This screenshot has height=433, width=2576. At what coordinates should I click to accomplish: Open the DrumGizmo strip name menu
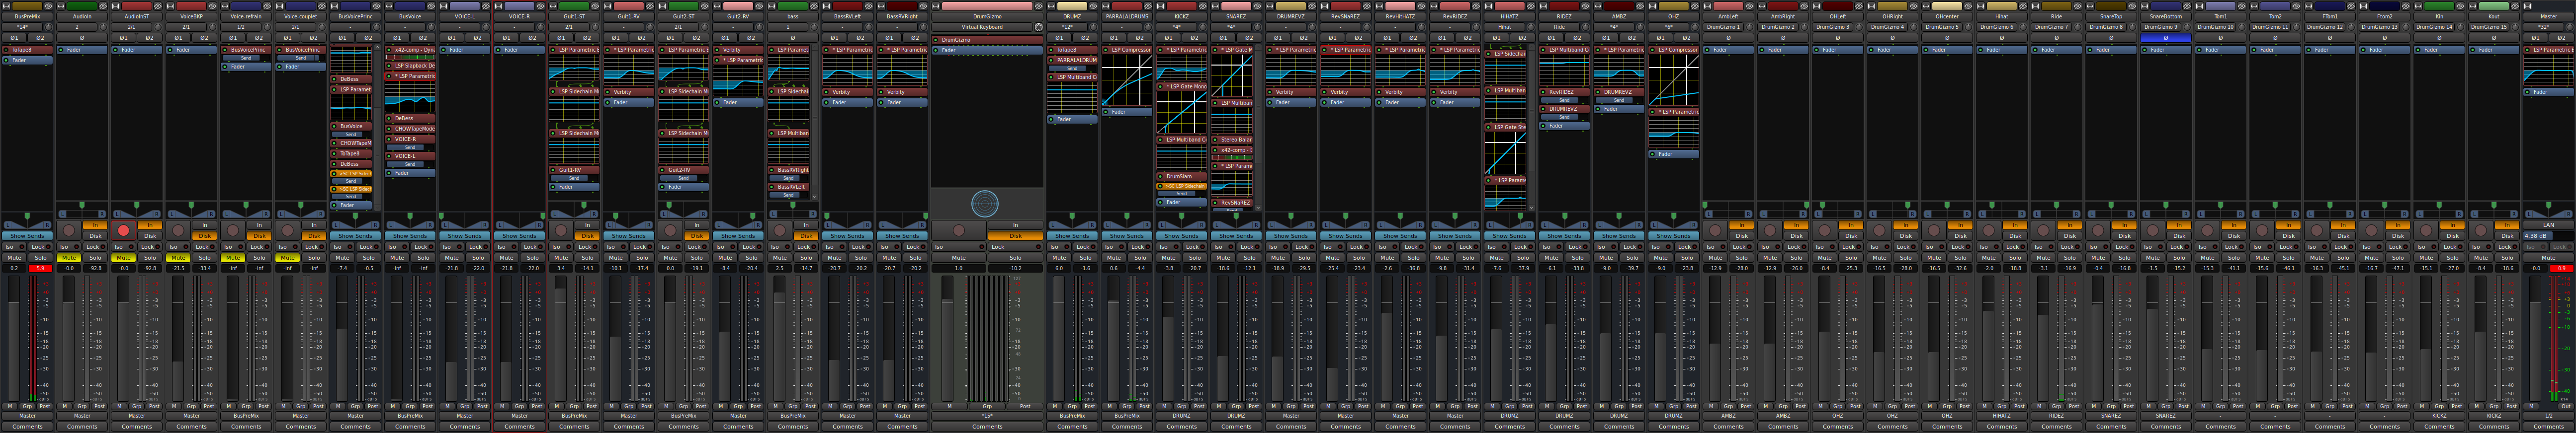(x=986, y=17)
